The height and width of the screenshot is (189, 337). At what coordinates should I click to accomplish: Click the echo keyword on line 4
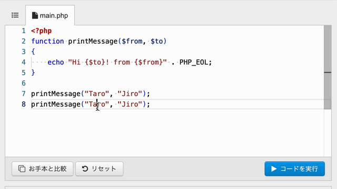pos(56,62)
